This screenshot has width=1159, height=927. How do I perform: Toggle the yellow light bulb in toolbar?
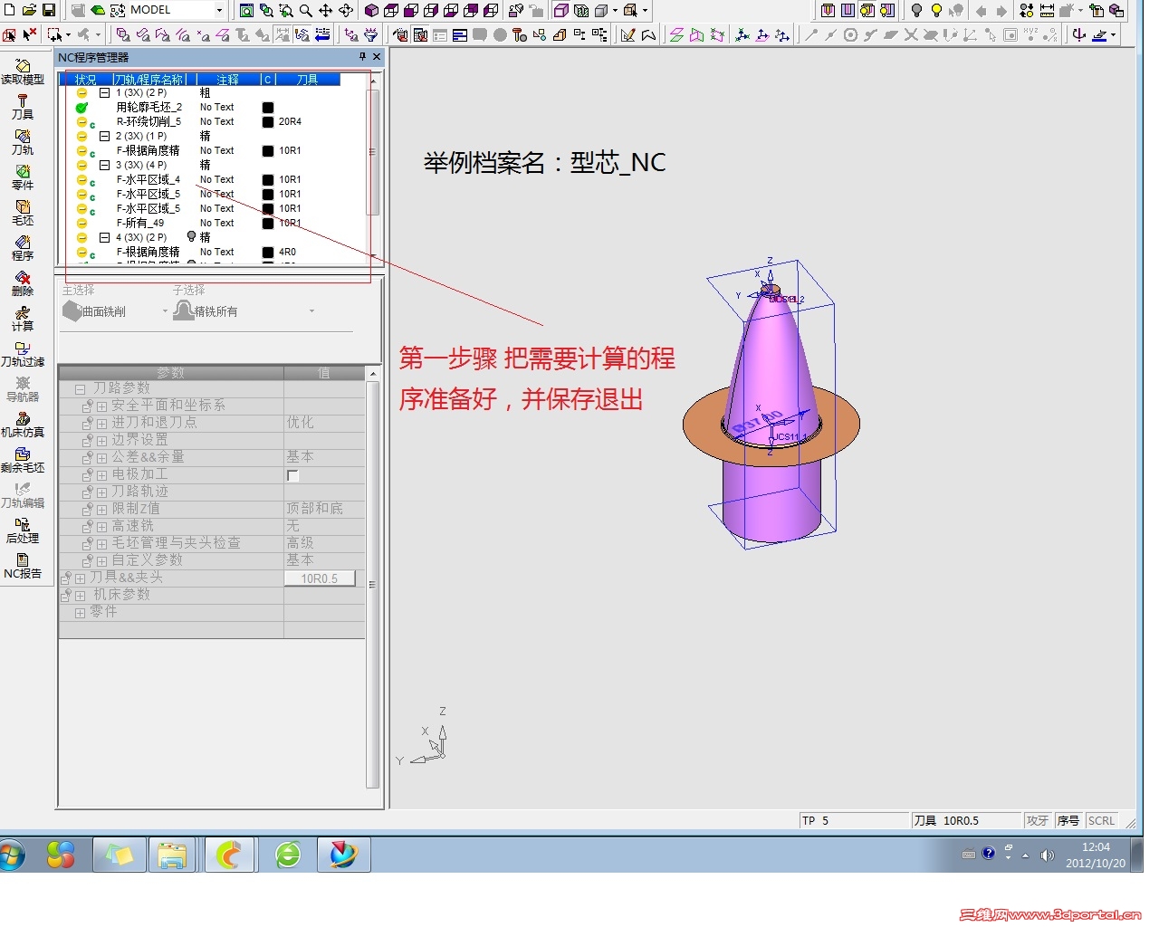(936, 11)
